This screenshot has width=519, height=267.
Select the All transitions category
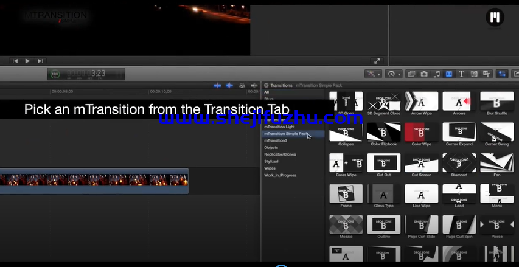pyautogui.click(x=266, y=92)
